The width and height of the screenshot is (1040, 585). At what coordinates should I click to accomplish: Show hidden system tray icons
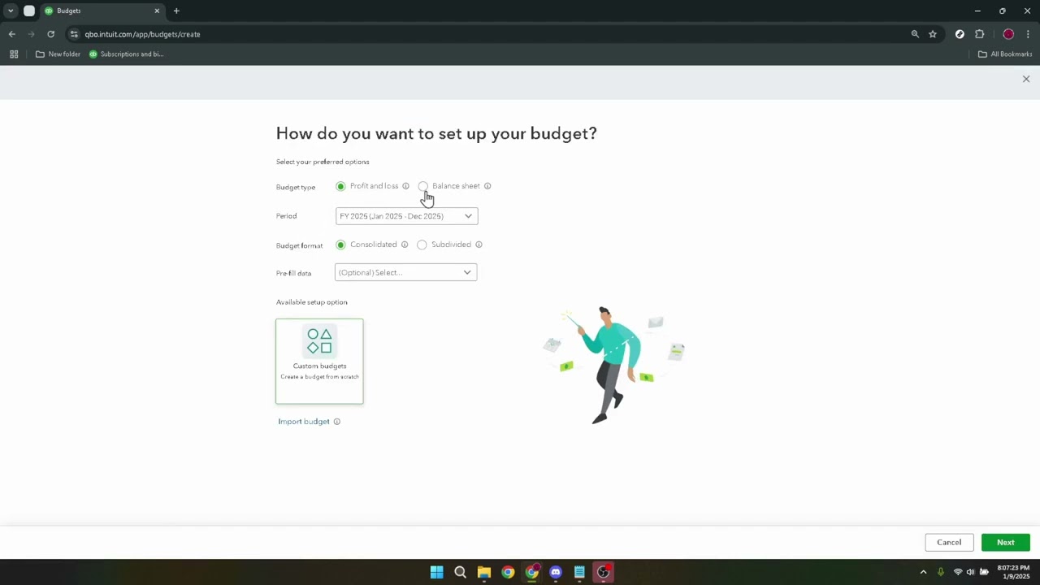click(923, 572)
